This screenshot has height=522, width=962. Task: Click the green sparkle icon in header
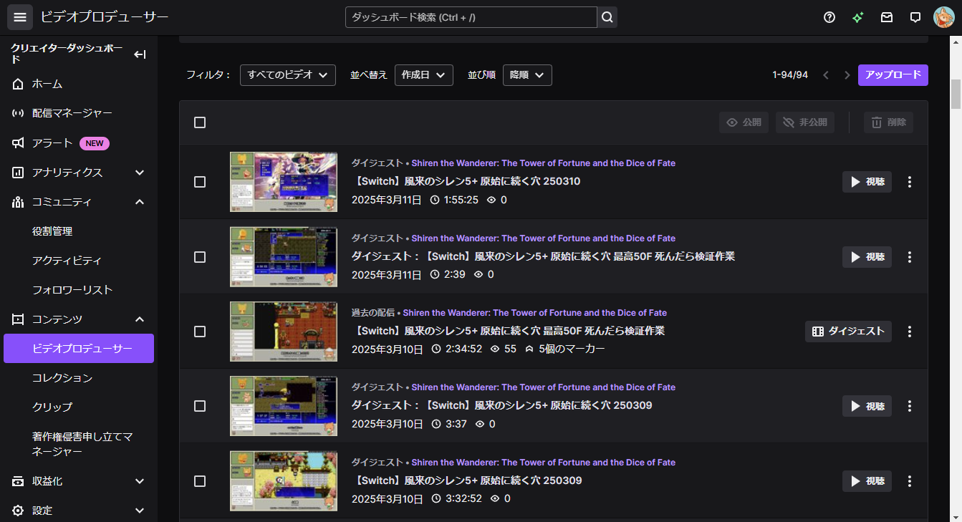coord(857,17)
